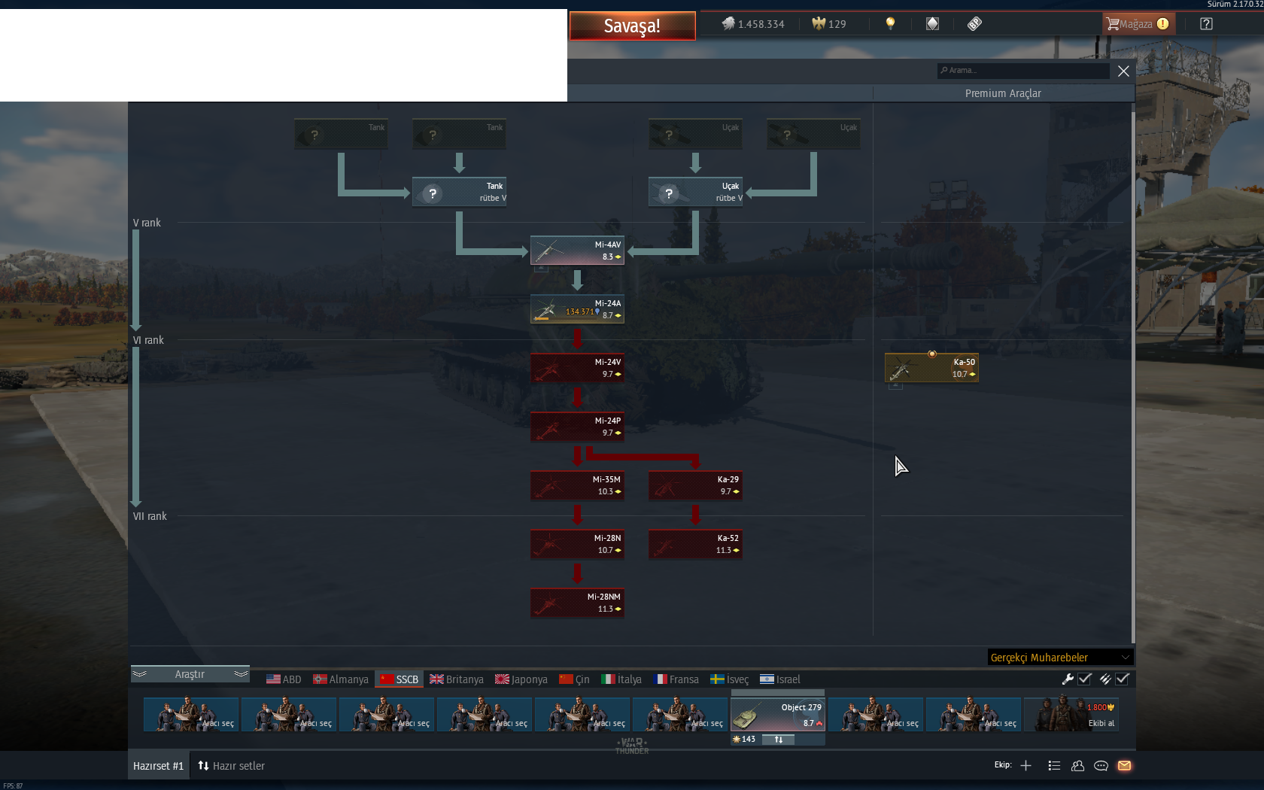The width and height of the screenshot is (1264, 790).
Task: Click the crew swap arrows under Object 279
Action: (779, 740)
